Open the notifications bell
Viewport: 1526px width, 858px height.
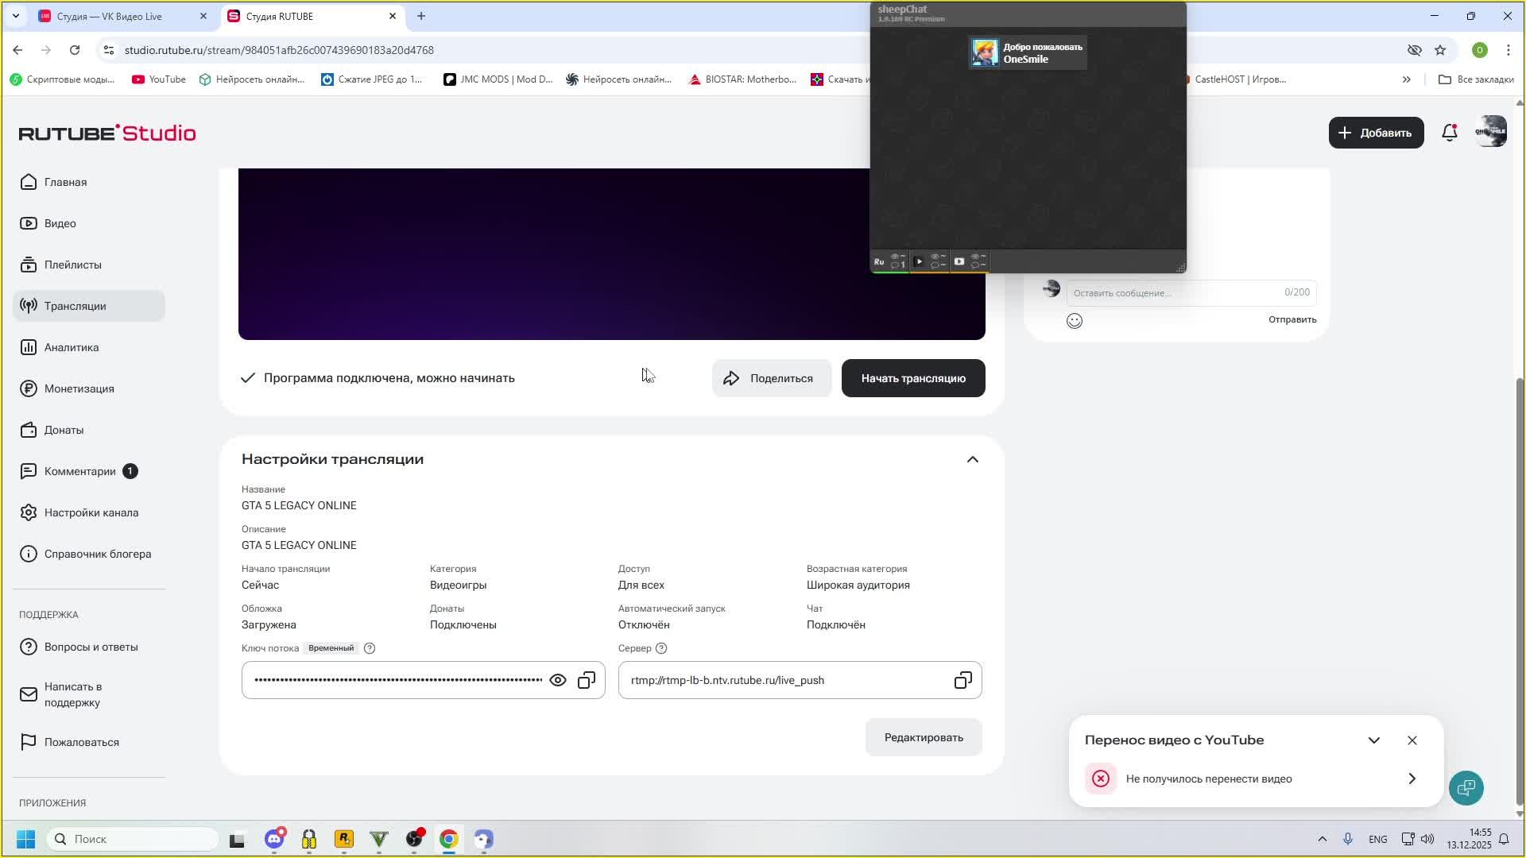pos(1449,133)
